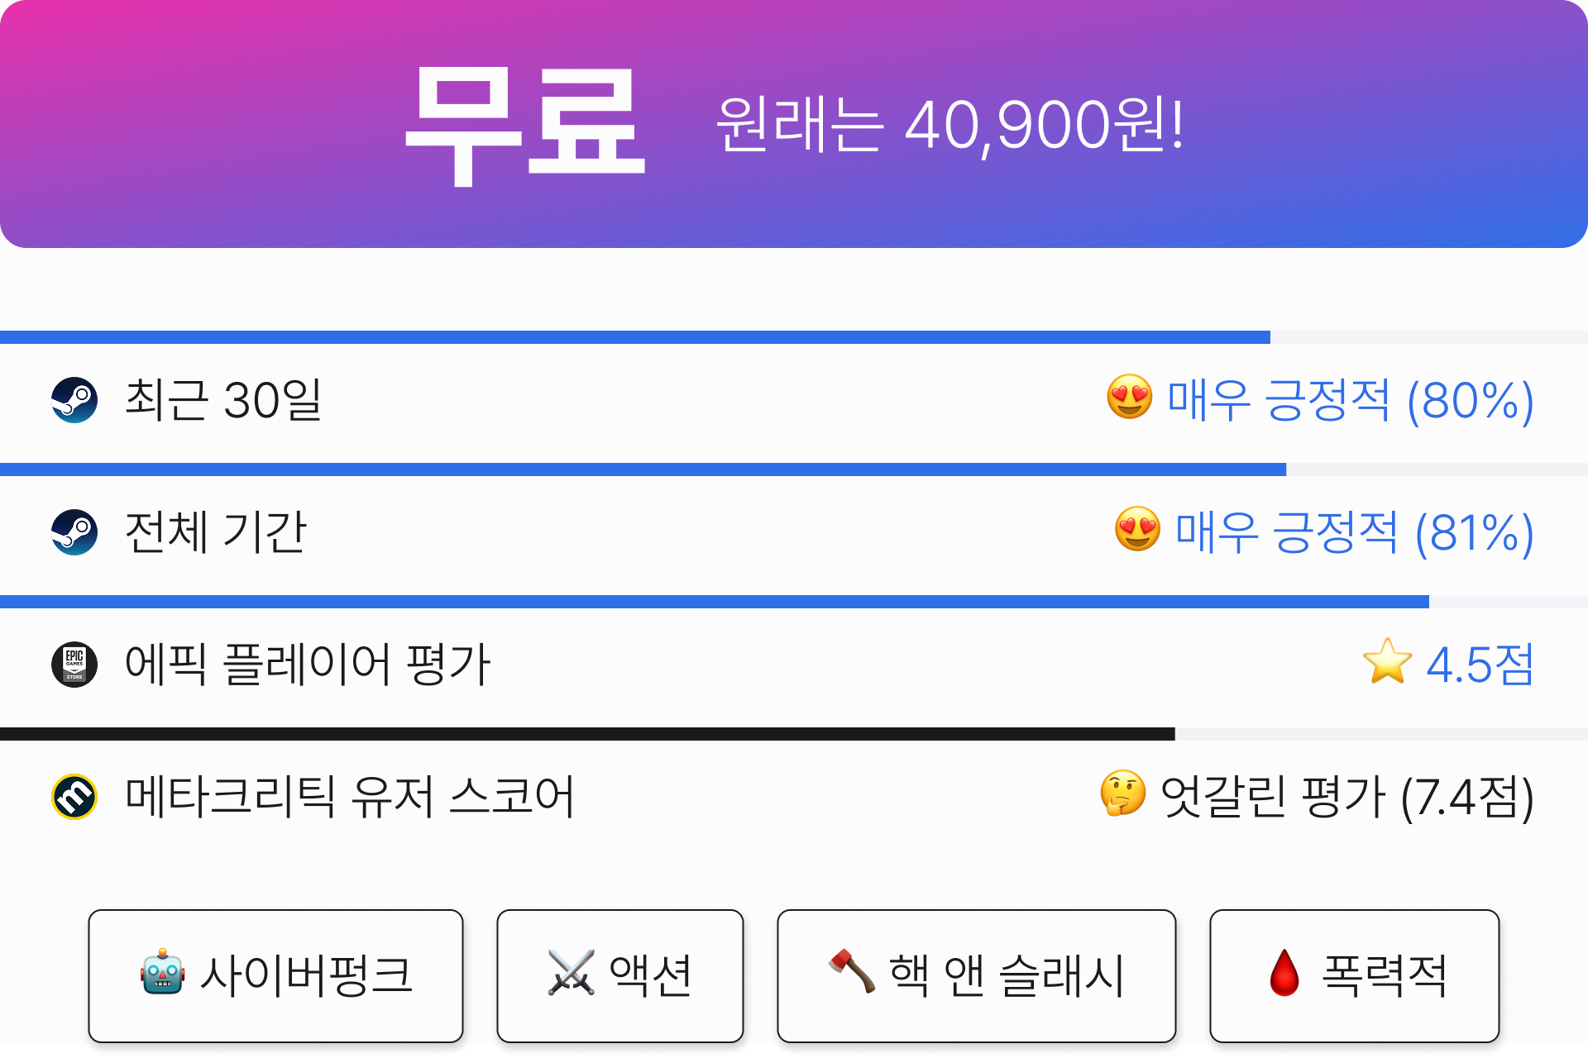The width and height of the screenshot is (1588, 1058).
Task: Click the 무료 price banner
Action: pos(794,124)
